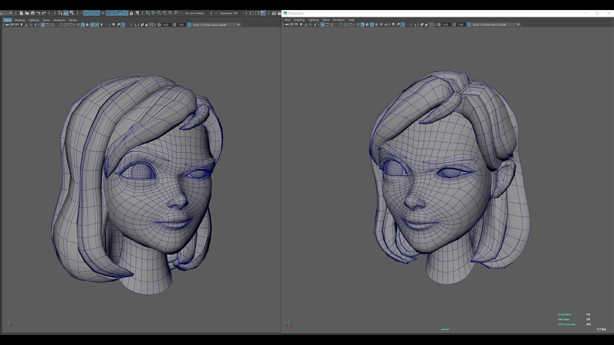Click the select camera icon in Perspective window
Screen dimensions: 614x345
pos(287,24)
